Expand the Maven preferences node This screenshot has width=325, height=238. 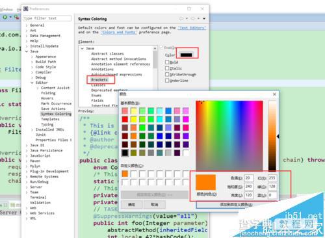[x=27, y=161]
